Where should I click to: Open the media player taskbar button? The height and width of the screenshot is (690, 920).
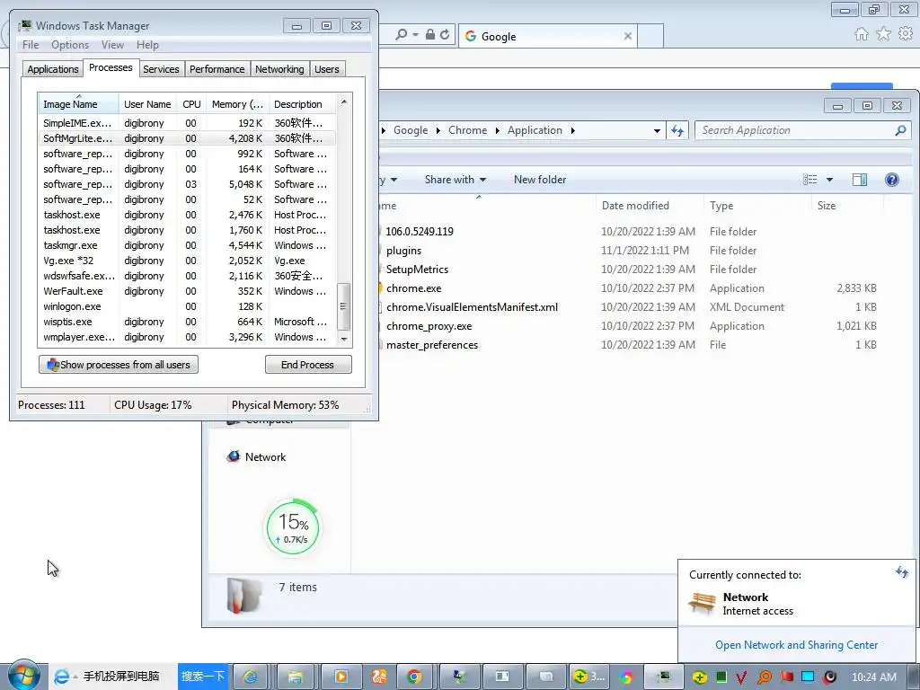(x=340, y=677)
